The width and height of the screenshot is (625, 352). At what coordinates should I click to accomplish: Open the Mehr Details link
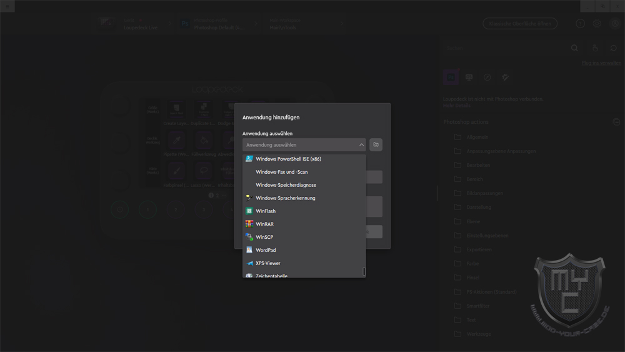tap(457, 106)
